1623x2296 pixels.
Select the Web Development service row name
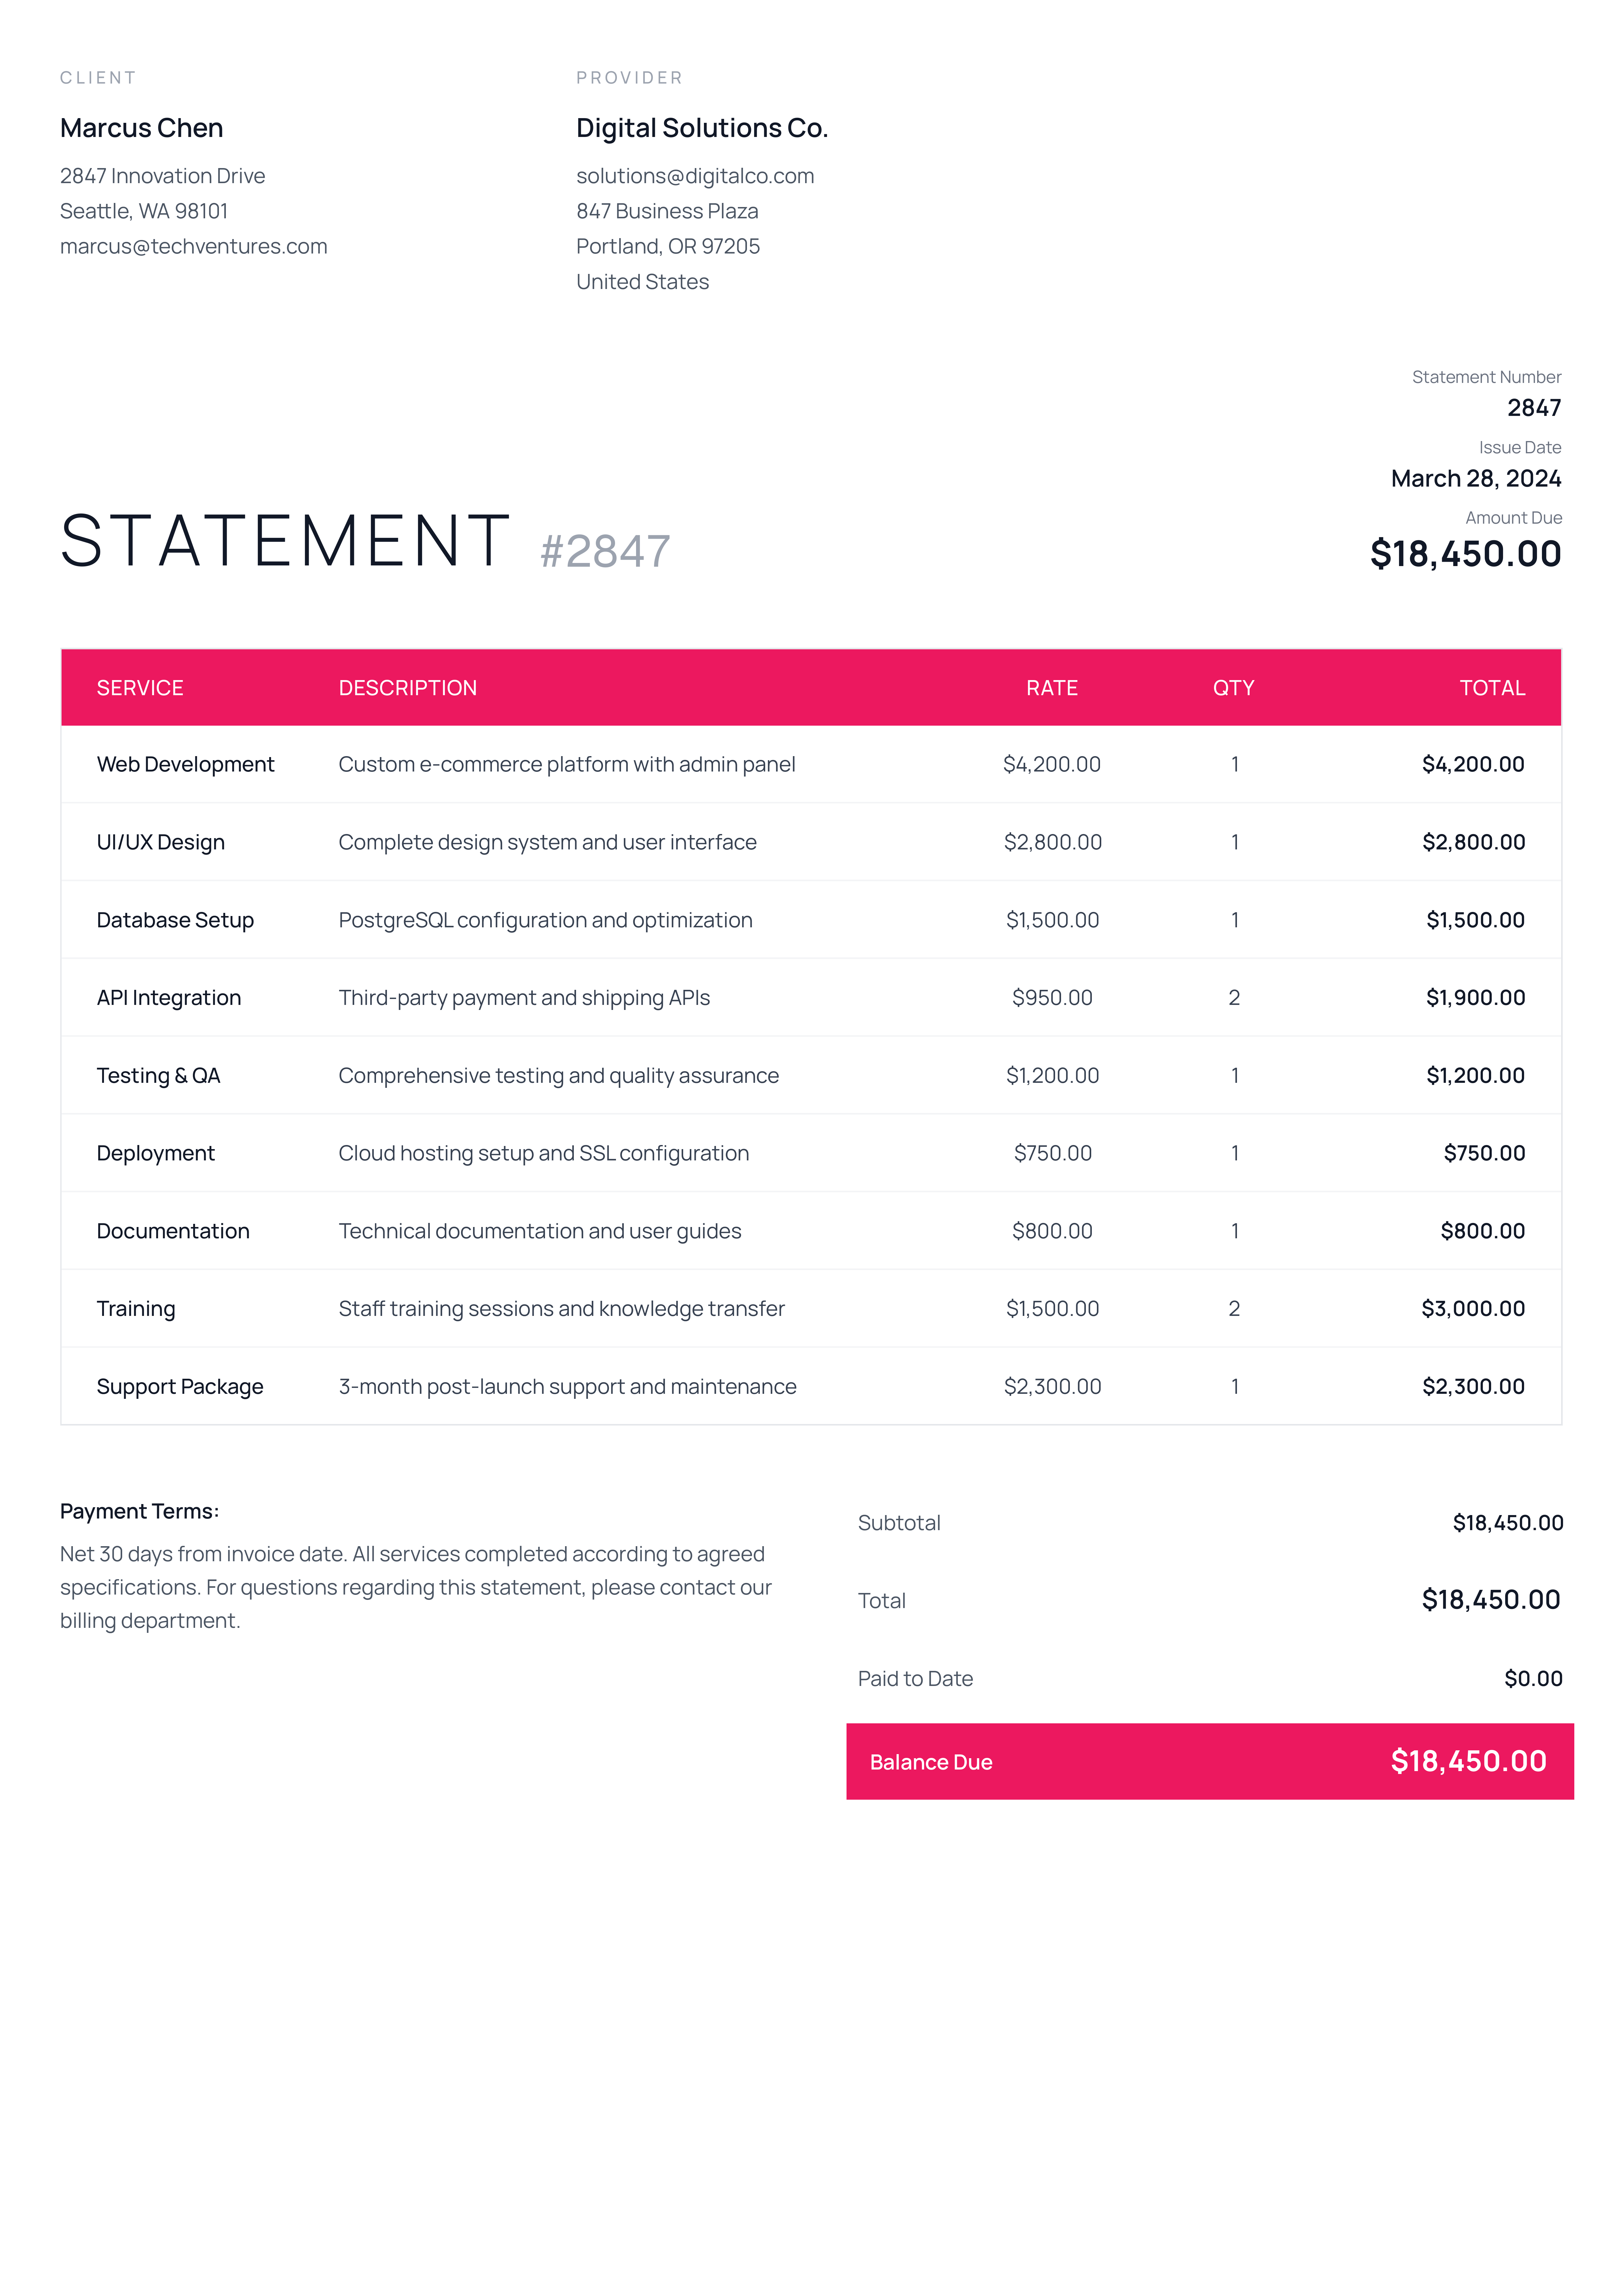coord(185,764)
